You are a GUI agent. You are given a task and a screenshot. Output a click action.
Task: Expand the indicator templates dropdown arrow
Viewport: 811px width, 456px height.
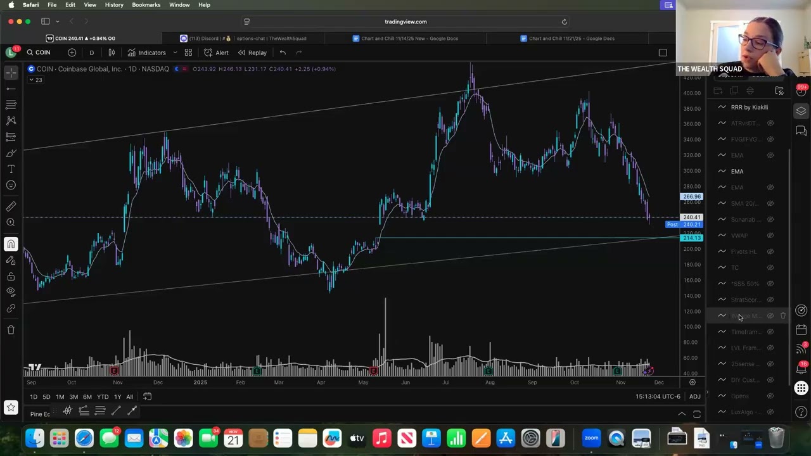[175, 53]
